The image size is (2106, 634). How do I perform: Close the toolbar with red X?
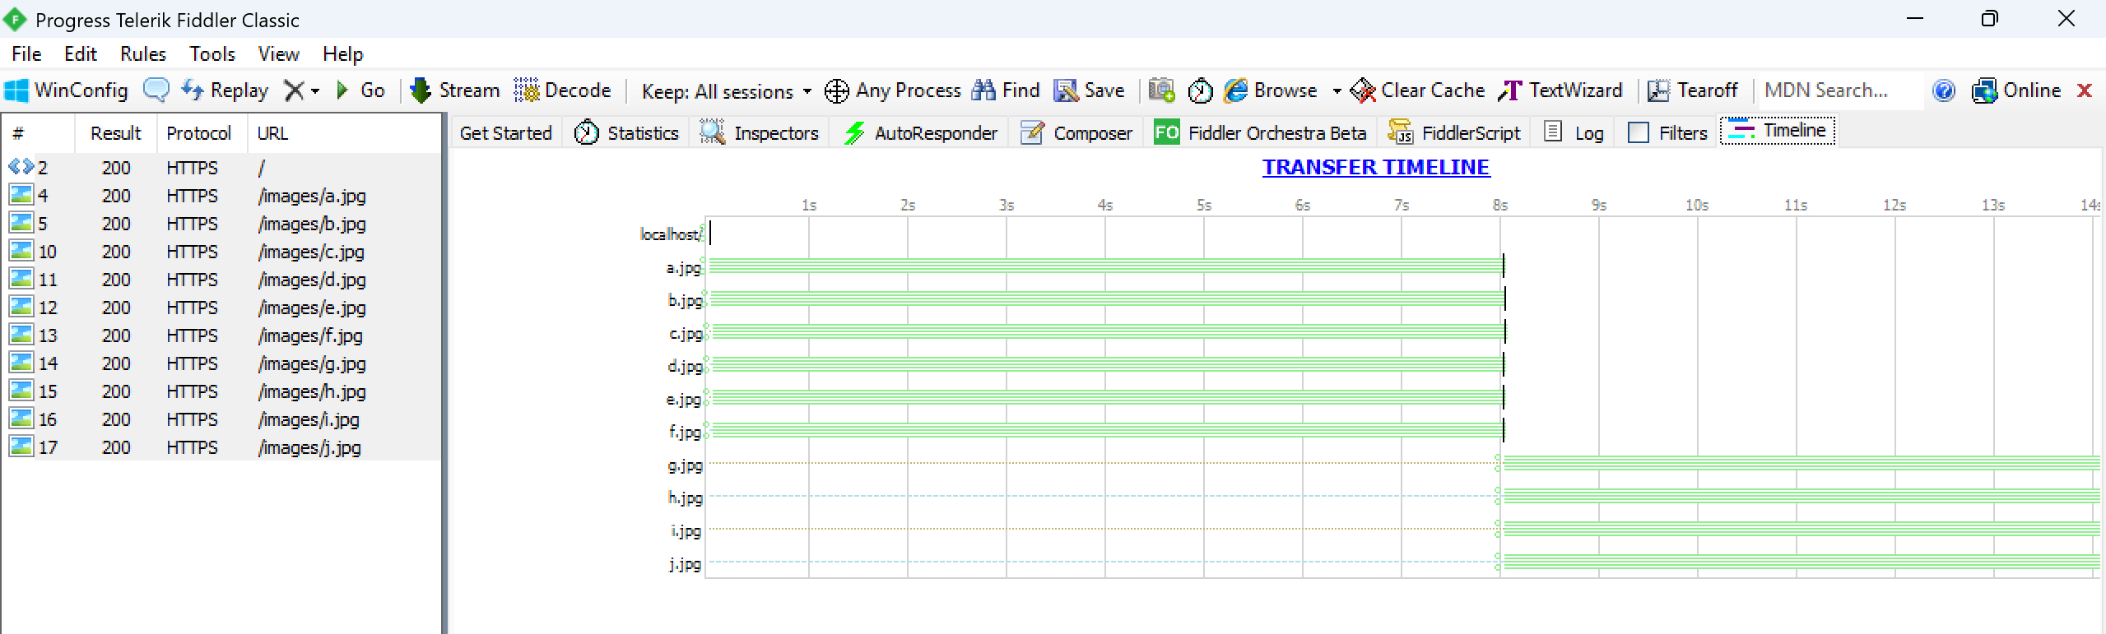point(2085,90)
